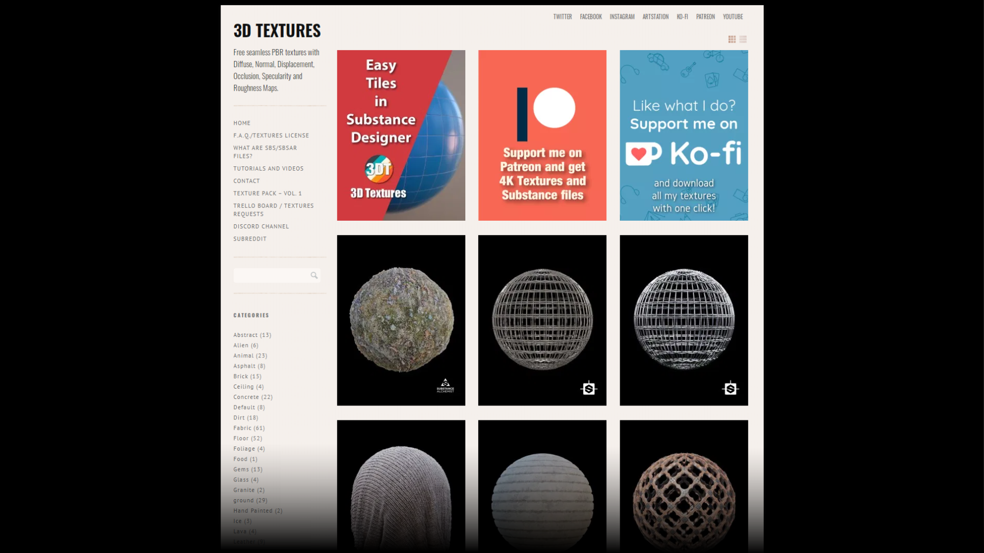
Task: Select the Concrete (22) category
Action: click(253, 397)
